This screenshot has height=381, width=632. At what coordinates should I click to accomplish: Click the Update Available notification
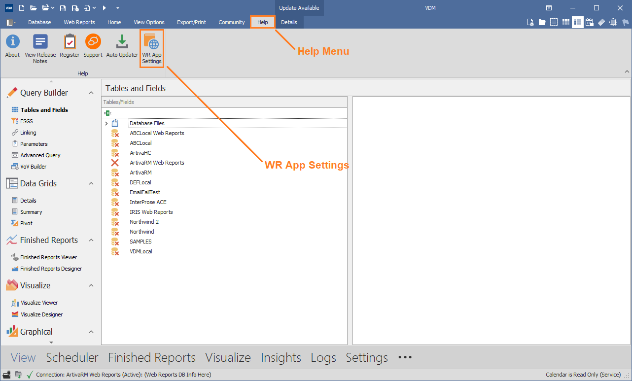(299, 7)
